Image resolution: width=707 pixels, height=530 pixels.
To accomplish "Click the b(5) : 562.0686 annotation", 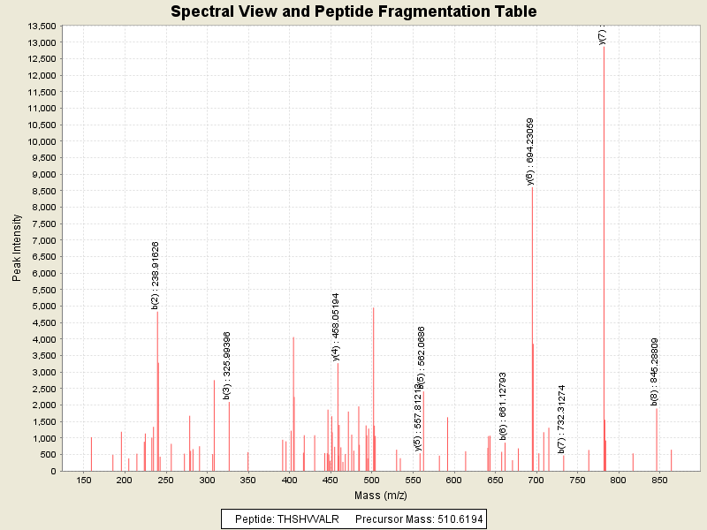I will click(x=422, y=357).
